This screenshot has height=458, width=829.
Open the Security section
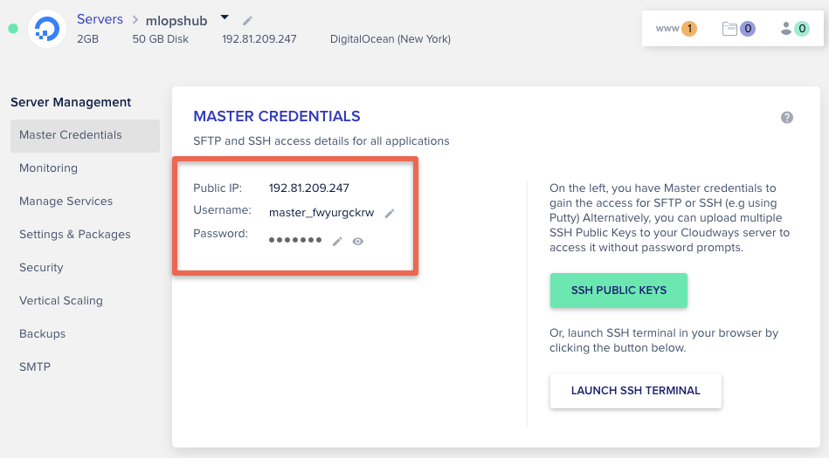(x=41, y=268)
